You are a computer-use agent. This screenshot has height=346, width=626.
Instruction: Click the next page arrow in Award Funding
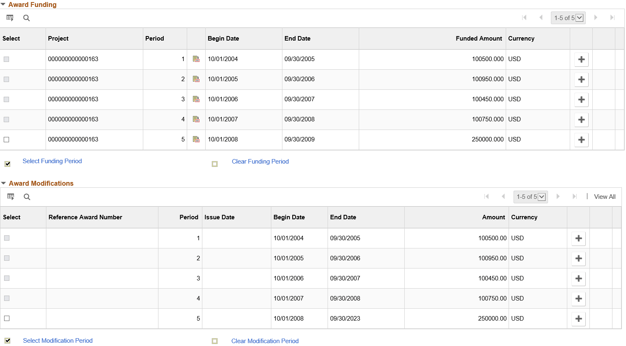[x=596, y=18]
